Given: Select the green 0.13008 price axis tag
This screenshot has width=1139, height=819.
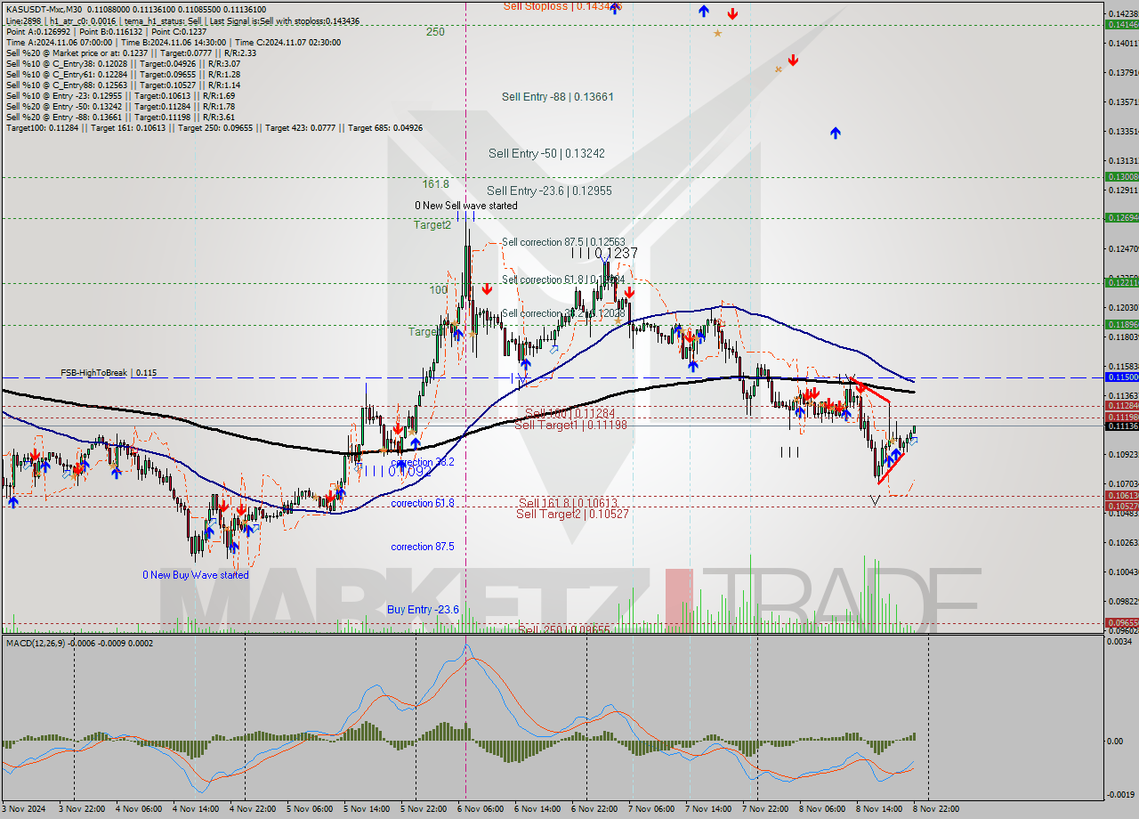Looking at the screenshot, I should coord(1121,177).
